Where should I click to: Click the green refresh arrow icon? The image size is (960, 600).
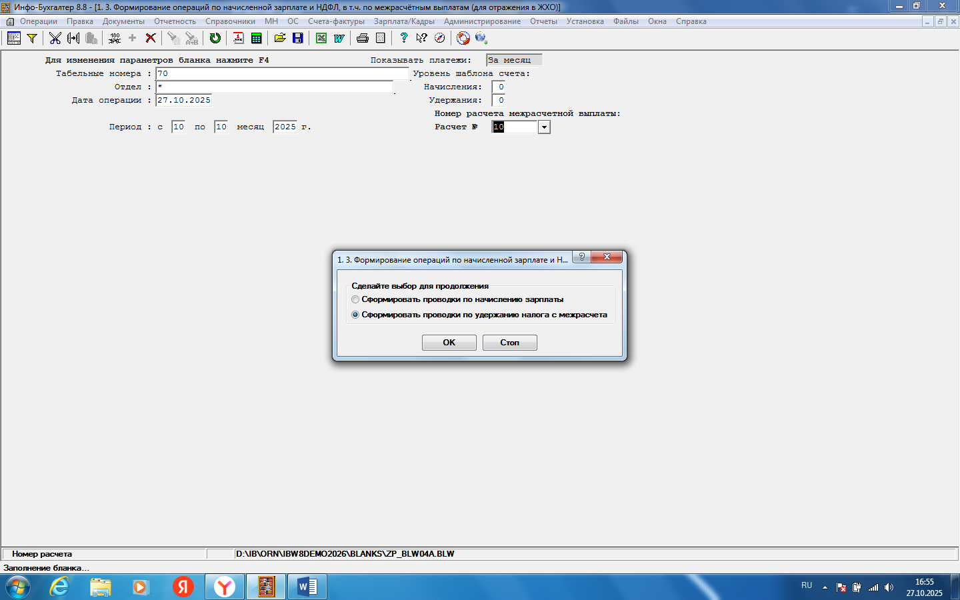click(215, 38)
